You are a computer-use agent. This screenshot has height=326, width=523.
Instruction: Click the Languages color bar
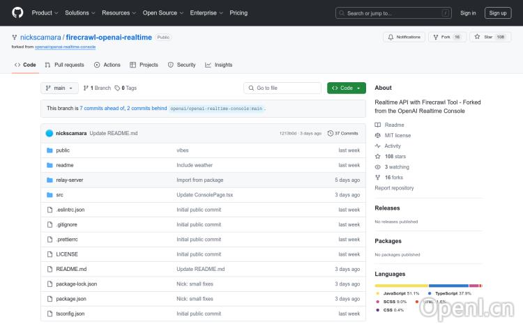pyautogui.click(x=428, y=286)
